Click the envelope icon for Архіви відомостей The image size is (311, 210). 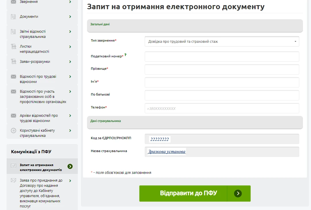coord(13,116)
